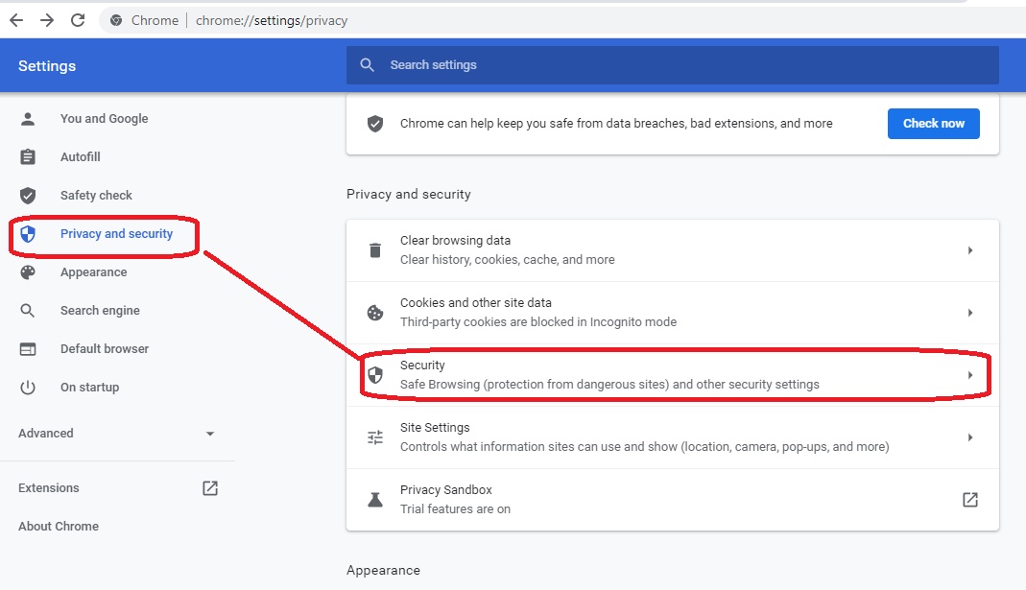1026x590 pixels.
Task: Open Appearance settings from sidebar
Action: pyautogui.click(x=93, y=272)
